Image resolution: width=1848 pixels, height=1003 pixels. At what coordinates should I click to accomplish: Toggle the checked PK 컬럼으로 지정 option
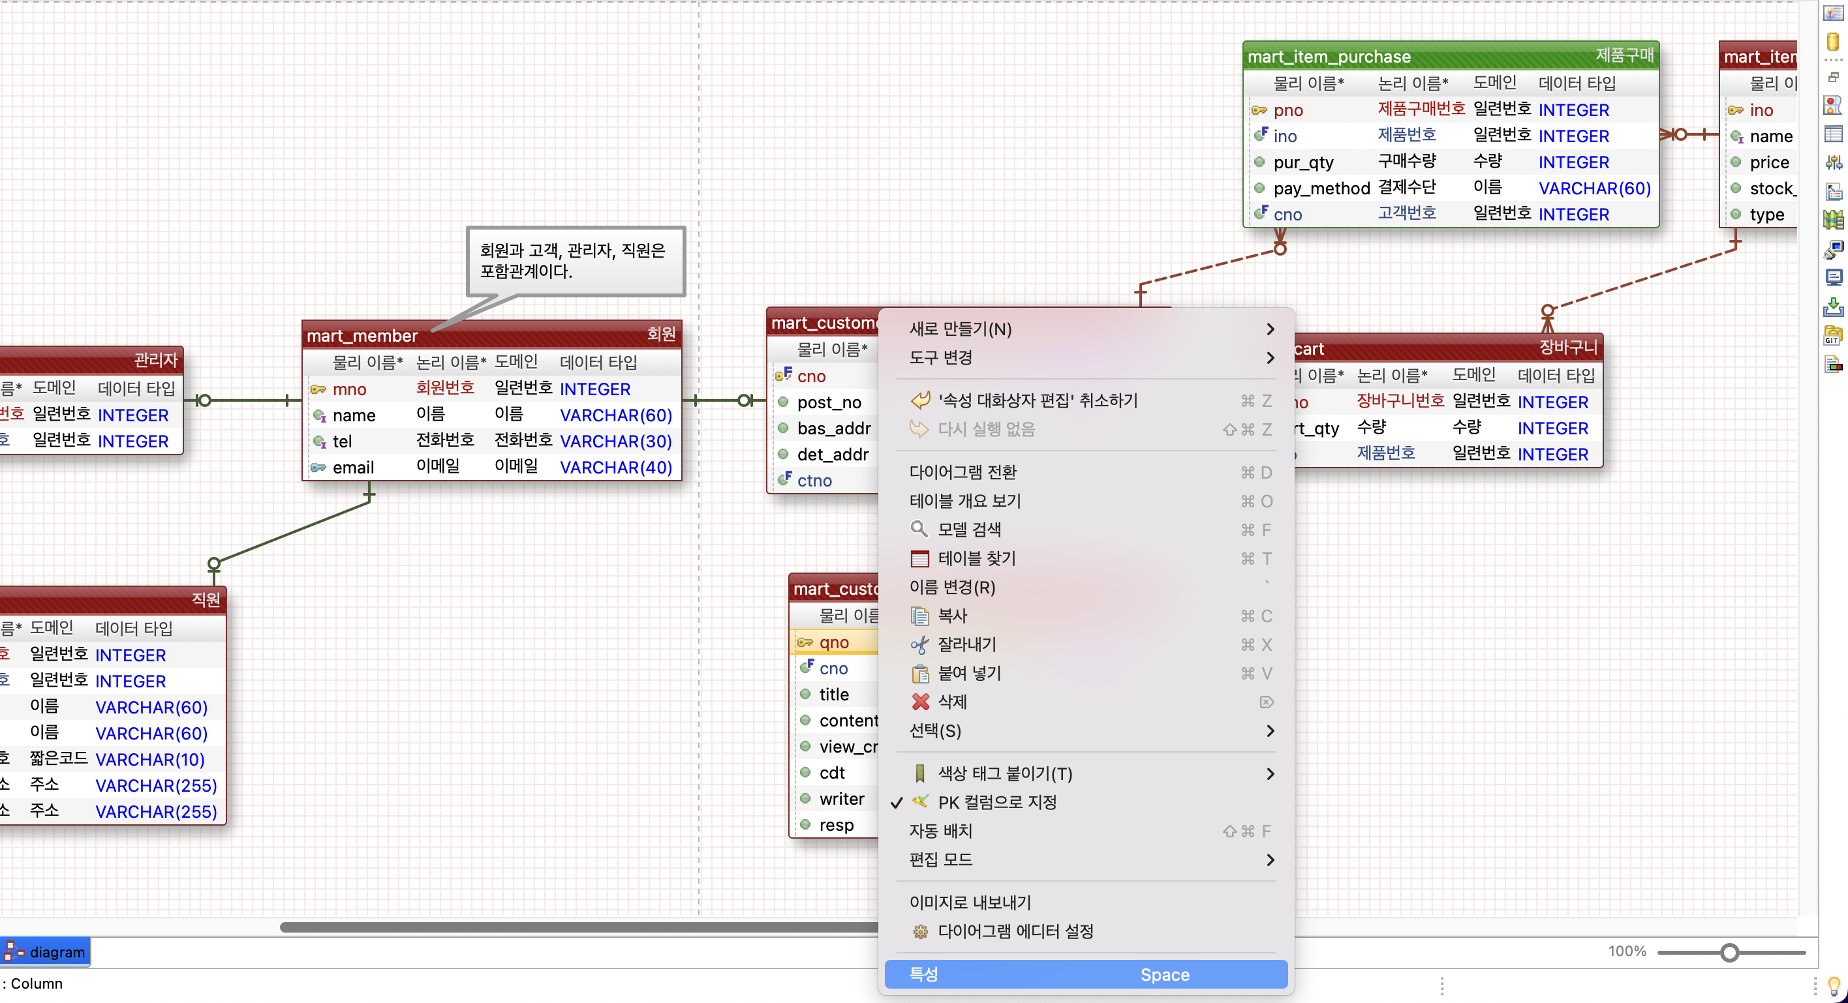point(1086,802)
